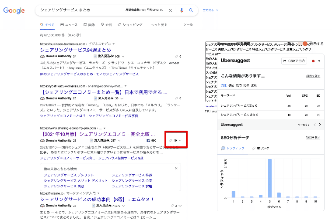Screen dimensions: 332x220
Task: Open result 【2021年10月版】シェアリングエコノミー完全比較
Action: point(98,134)
